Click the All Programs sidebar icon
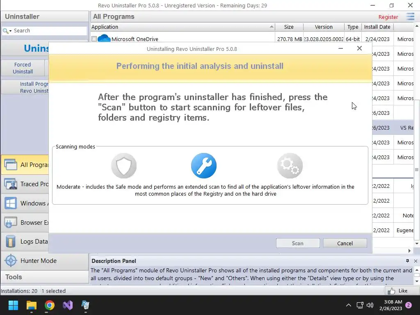This screenshot has width=420, height=315. [11, 165]
